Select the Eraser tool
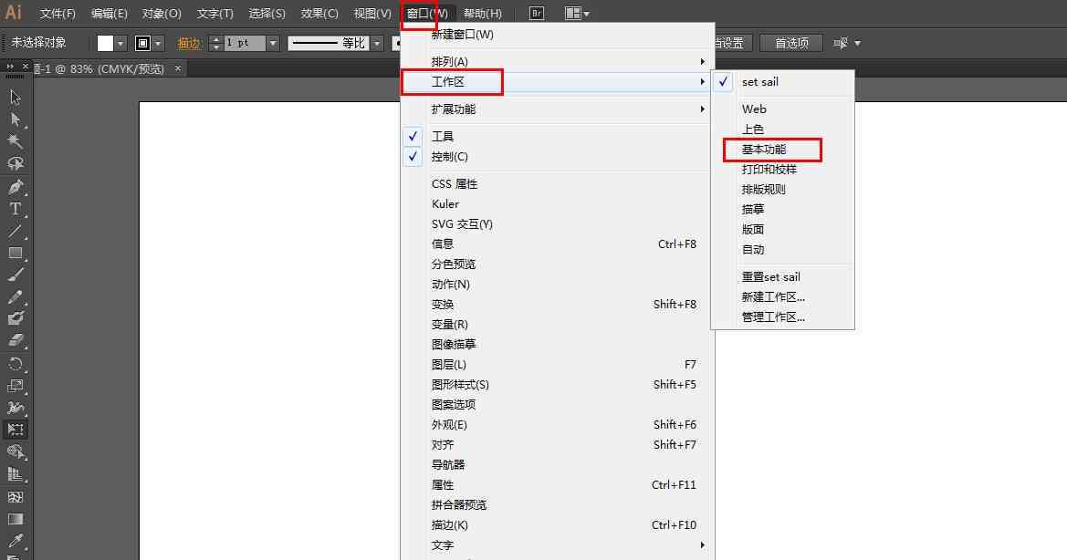 click(x=16, y=340)
